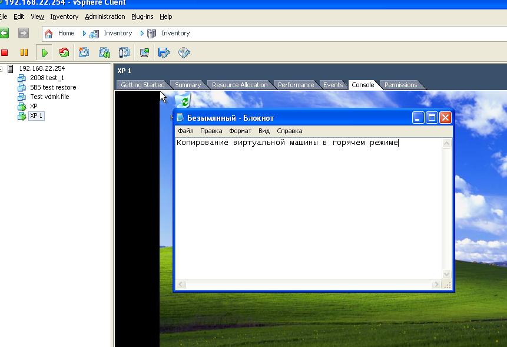Open the Help menu
507x347 pixels.
click(x=166, y=16)
